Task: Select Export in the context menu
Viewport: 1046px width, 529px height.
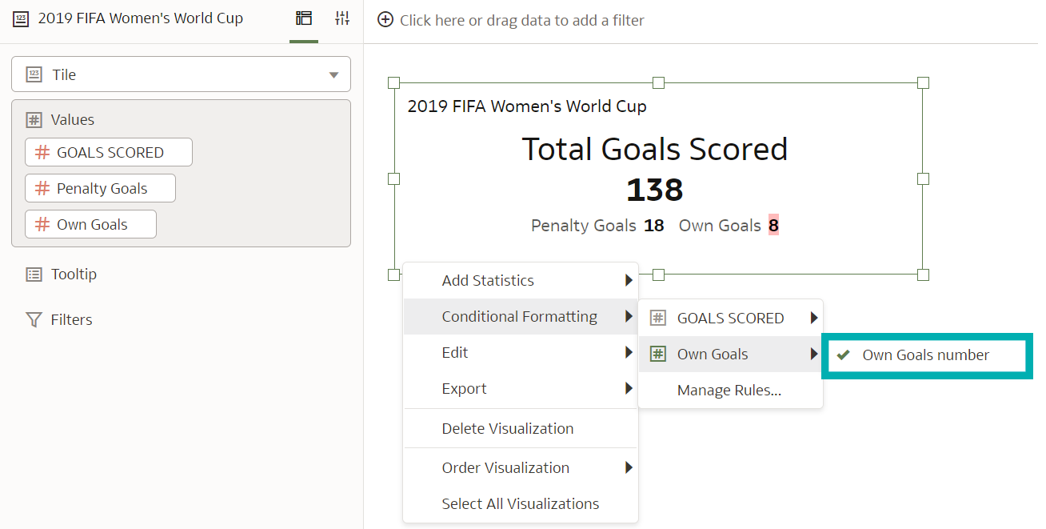Action: (521, 388)
